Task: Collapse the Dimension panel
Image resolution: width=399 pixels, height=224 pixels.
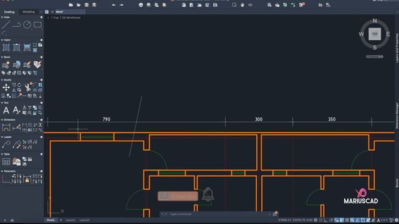Action: 2,120
